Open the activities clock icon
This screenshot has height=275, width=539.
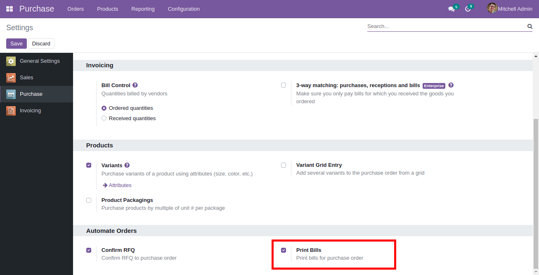(x=468, y=9)
